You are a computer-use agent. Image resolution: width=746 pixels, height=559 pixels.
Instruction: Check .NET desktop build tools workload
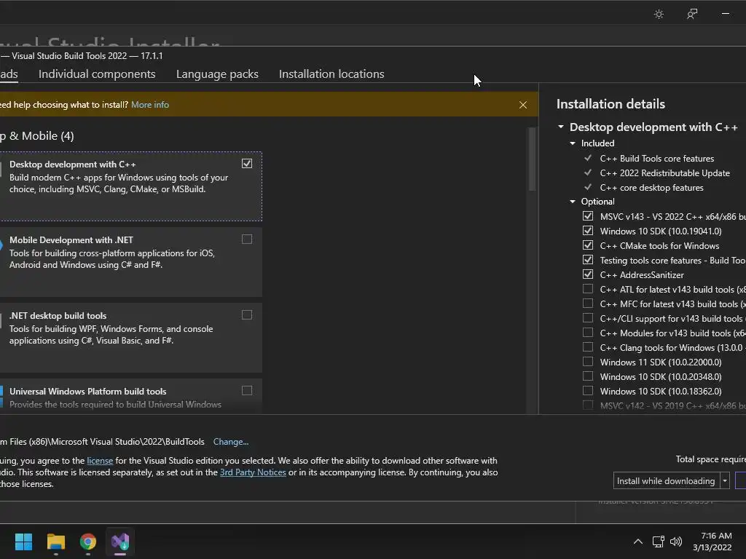pyautogui.click(x=247, y=314)
